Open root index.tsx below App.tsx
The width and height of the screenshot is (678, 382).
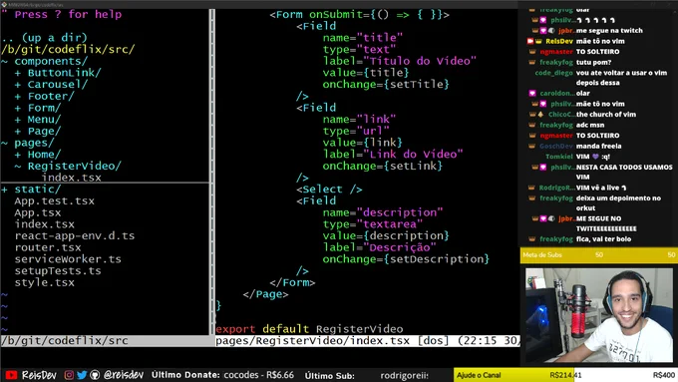(45, 224)
